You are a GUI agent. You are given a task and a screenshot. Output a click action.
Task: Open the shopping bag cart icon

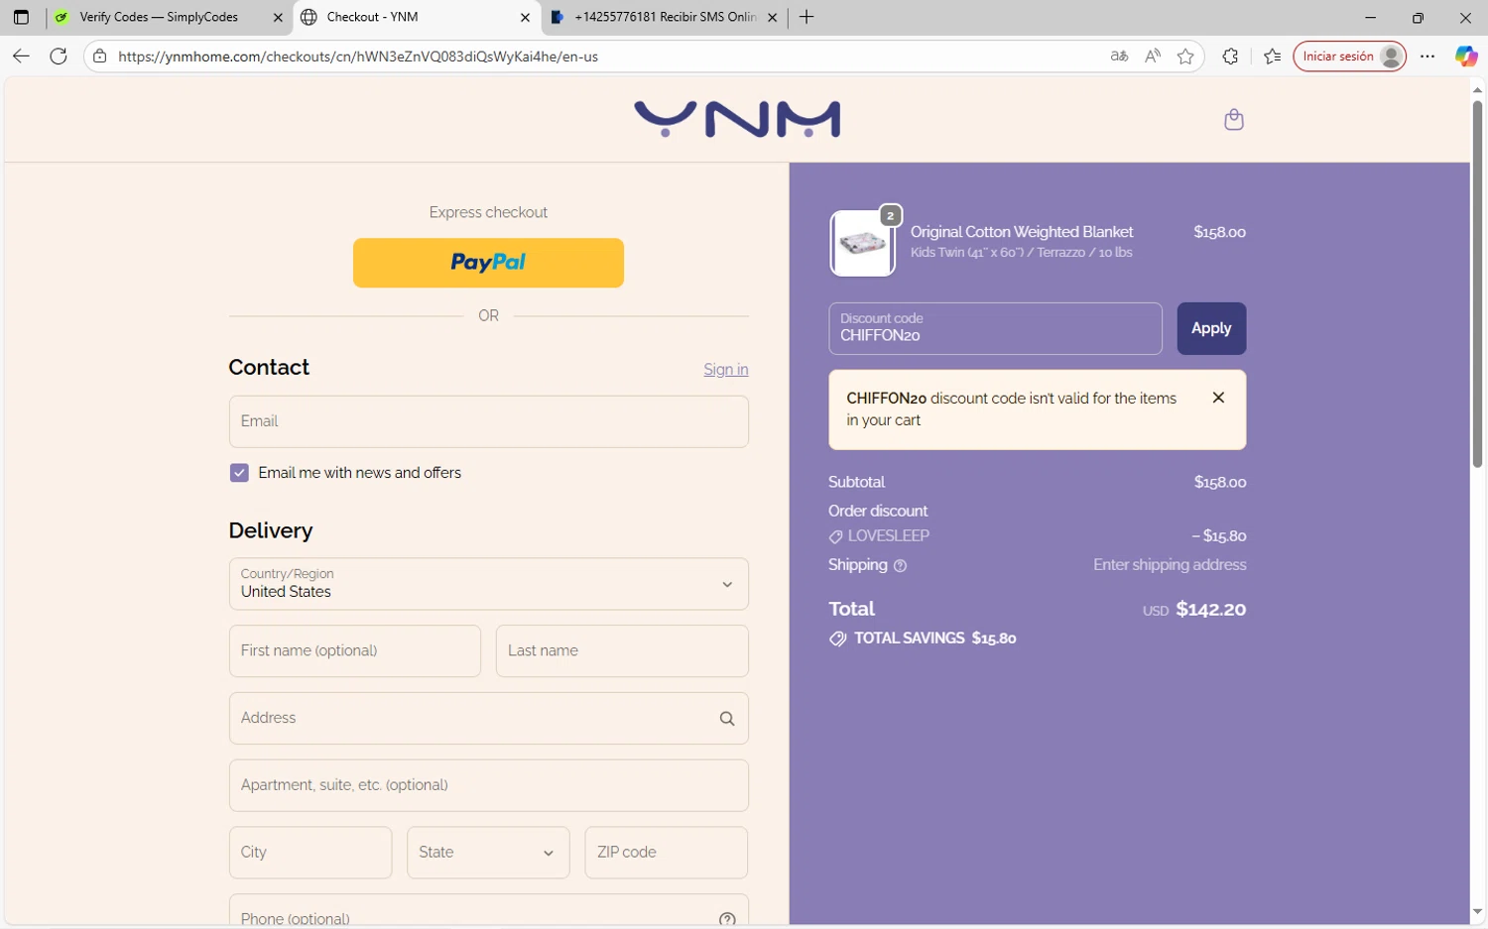1233,119
